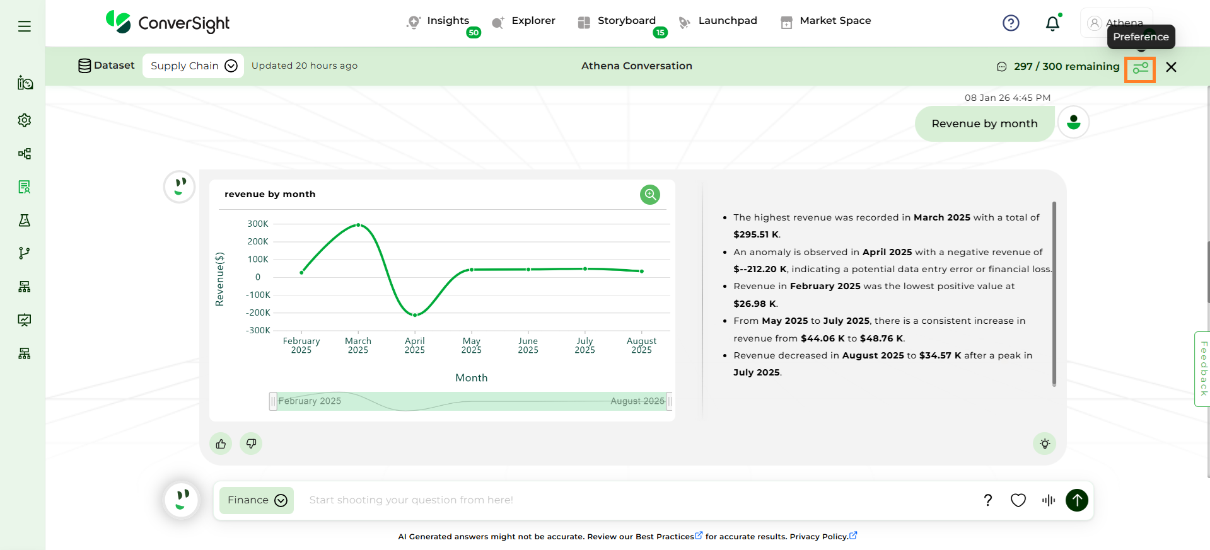This screenshot has width=1210, height=550.
Task: Zoom into the revenue by month chart
Action: coord(649,195)
